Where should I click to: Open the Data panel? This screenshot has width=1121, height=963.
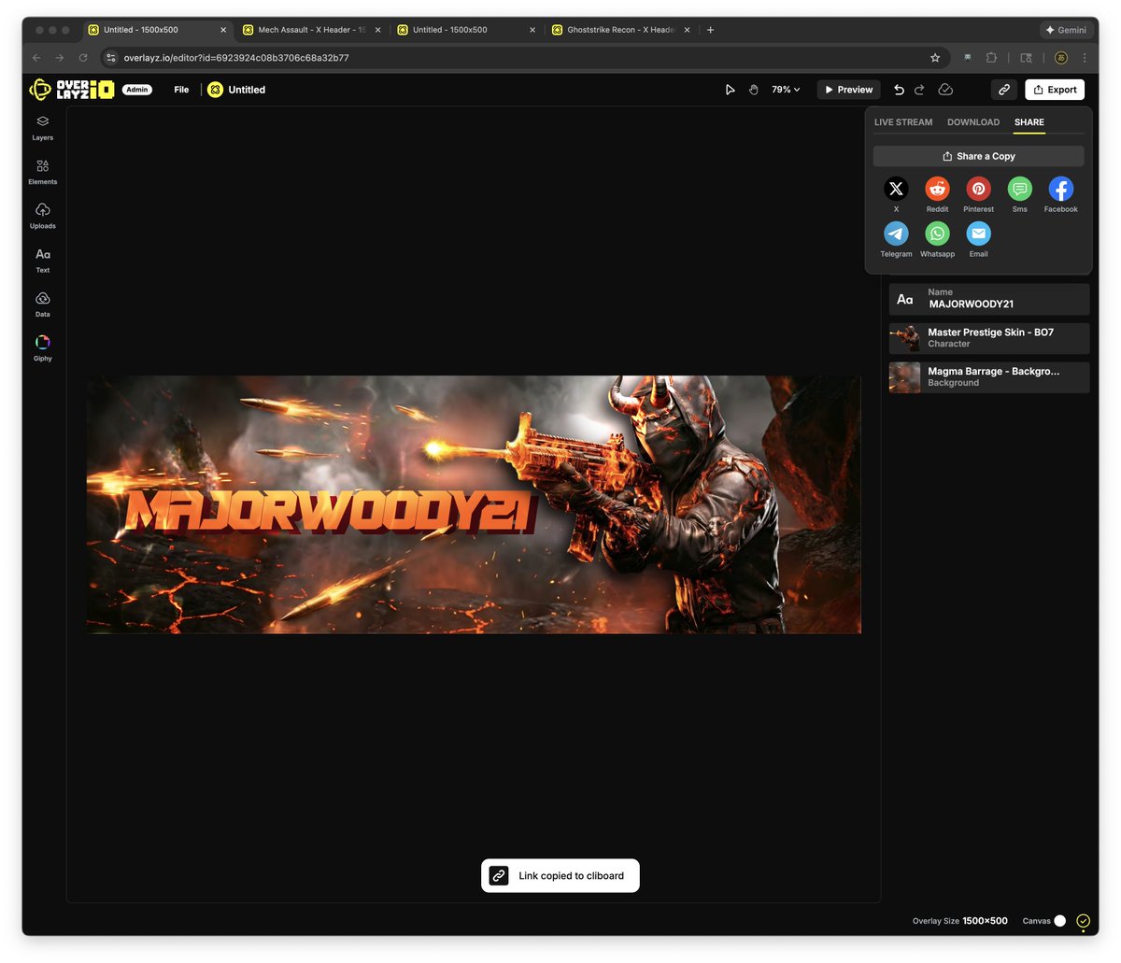43,304
